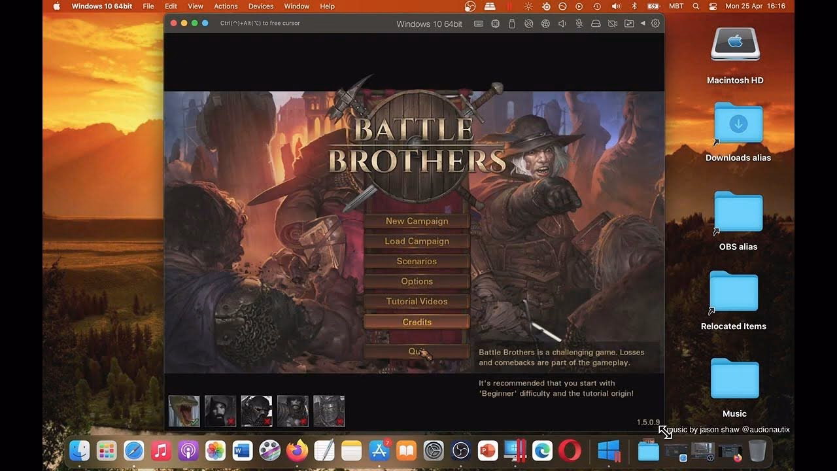The image size is (837, 471).
Task: Select the fourth DLC portrait thumbnail
Action: pos(292,411)
